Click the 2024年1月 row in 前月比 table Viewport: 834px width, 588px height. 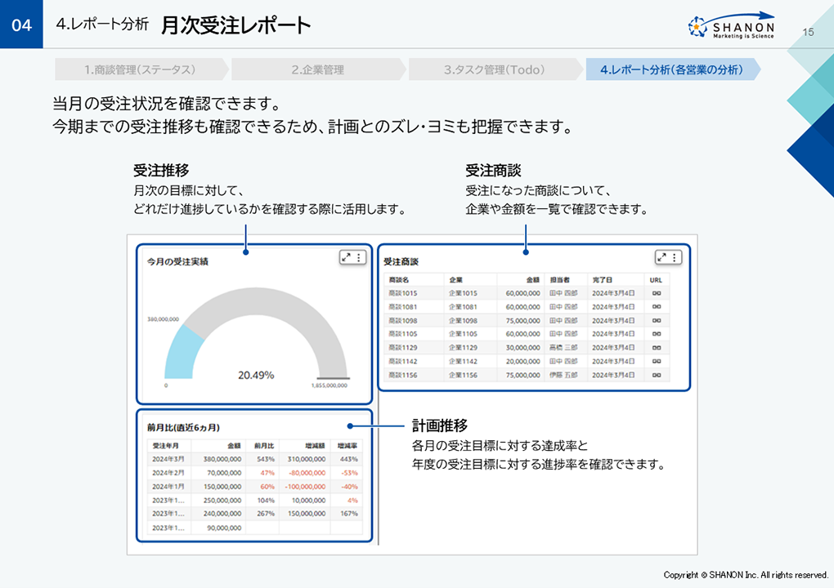point(255,487)
